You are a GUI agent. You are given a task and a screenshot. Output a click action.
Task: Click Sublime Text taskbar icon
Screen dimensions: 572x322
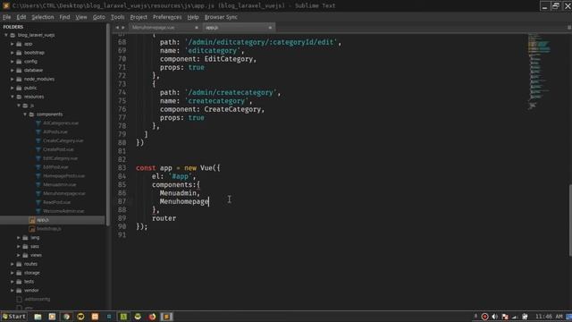[166, 317]
